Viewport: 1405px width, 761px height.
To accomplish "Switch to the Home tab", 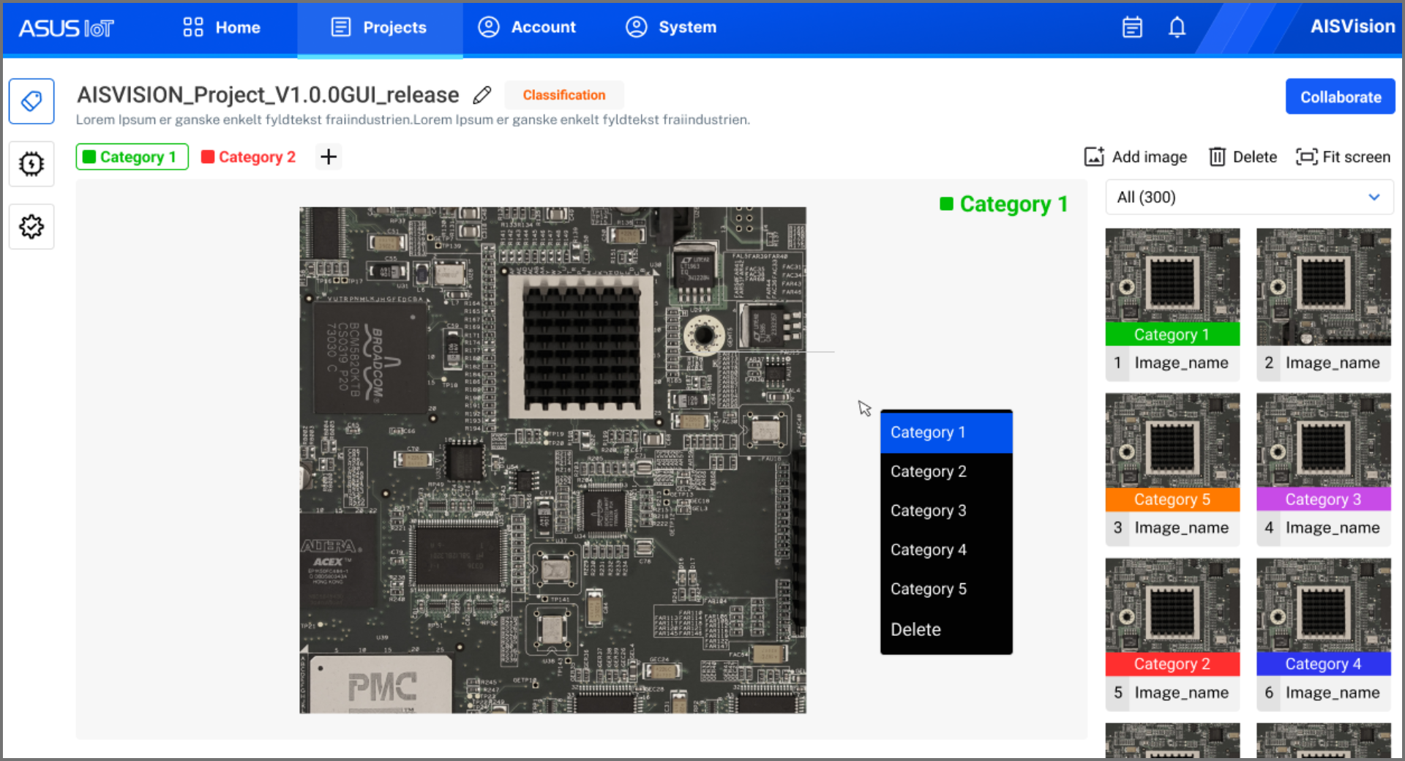I will click(221, 27).
